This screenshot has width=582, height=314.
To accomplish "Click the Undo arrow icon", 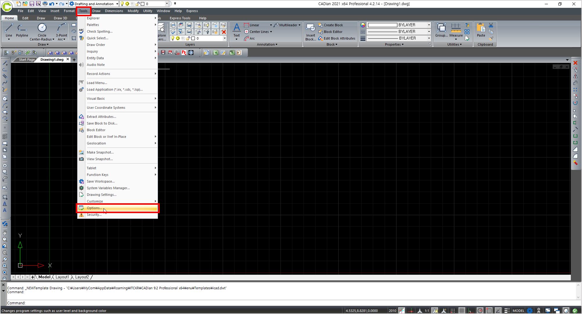I will click(52, 4).
